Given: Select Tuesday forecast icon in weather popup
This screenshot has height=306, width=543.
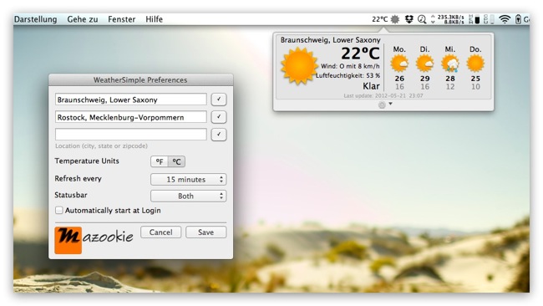Looking at the screenshot, I should click(424, 64).
